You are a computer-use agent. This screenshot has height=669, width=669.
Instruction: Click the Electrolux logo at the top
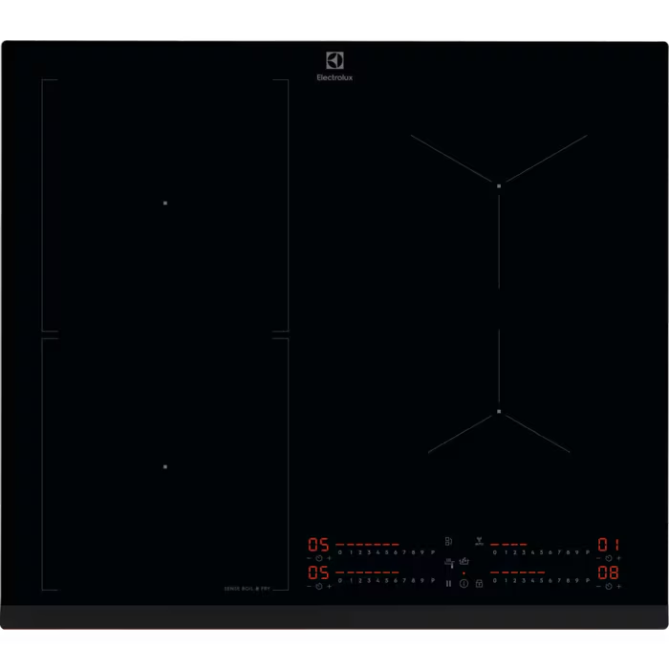tap(334, 67)
